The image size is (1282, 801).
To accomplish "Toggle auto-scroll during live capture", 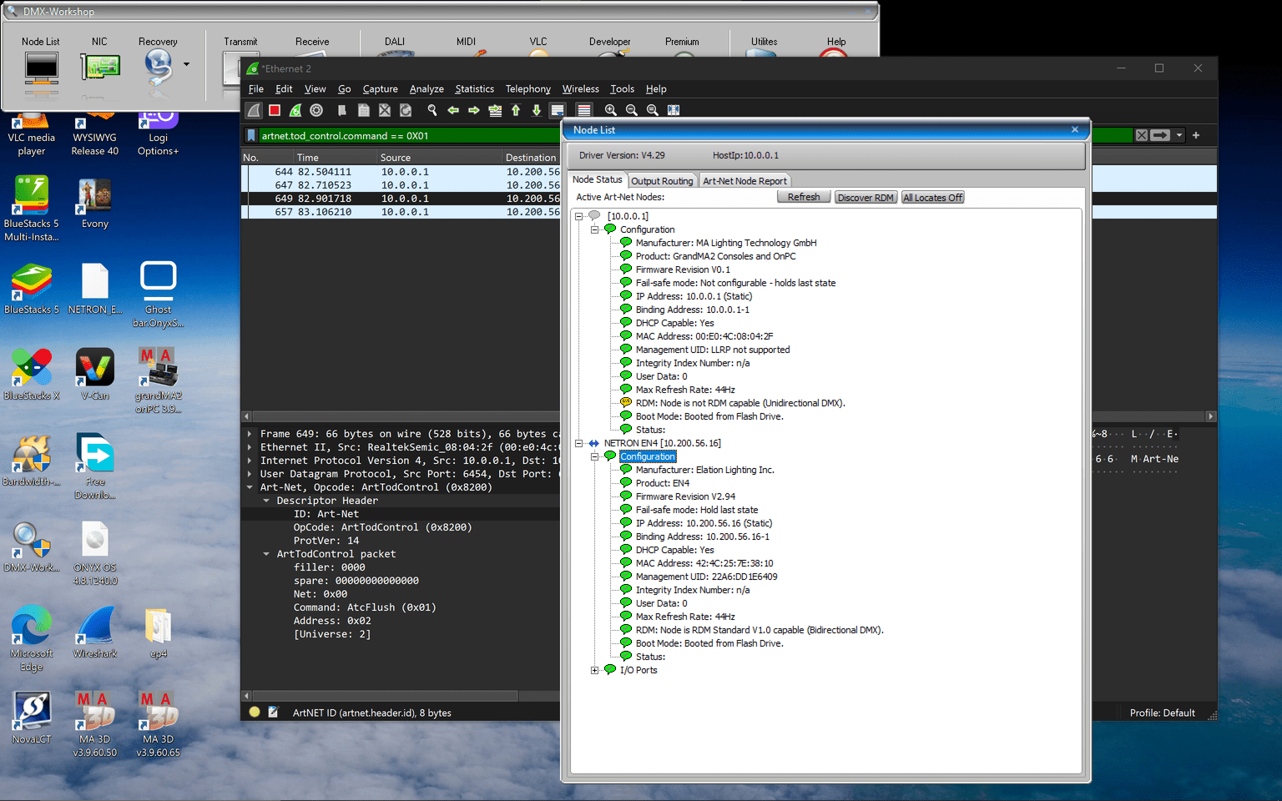I will click(x=558, y=110).
